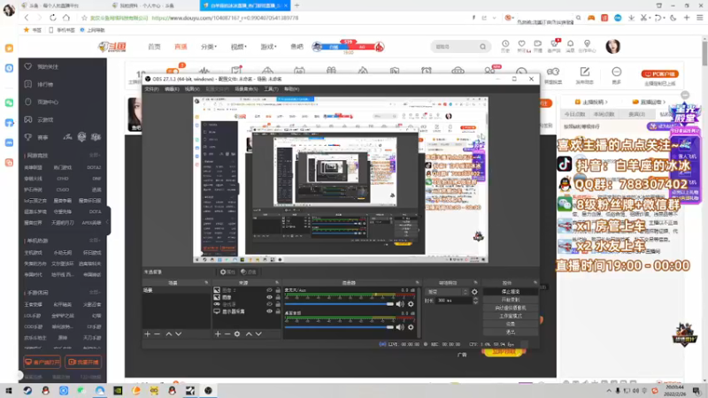Open the scene transition type combo box

click(x=447, y=292)
